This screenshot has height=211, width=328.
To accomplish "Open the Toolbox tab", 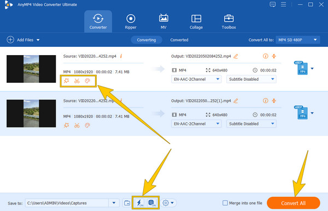I will [229, 21].
